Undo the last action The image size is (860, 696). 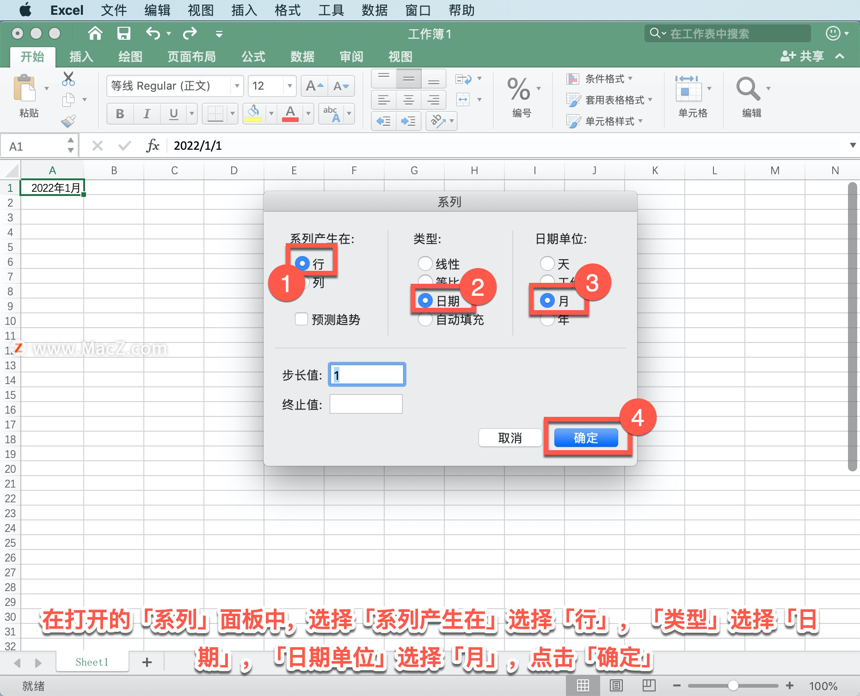pyautogui.click(x=153, y=33)
